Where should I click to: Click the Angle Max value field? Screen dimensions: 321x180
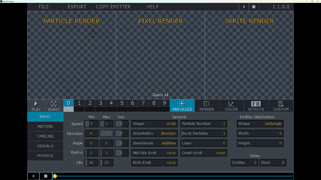[x=106, y=143]
